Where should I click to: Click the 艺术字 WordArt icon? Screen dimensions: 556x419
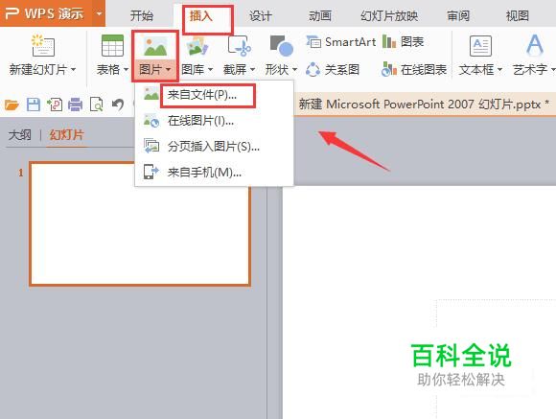pos(534,45)
